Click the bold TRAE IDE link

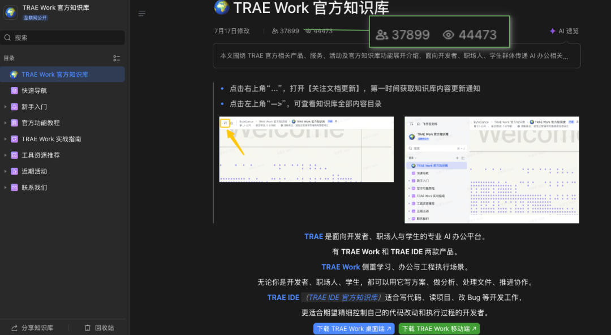pos(283,298)
